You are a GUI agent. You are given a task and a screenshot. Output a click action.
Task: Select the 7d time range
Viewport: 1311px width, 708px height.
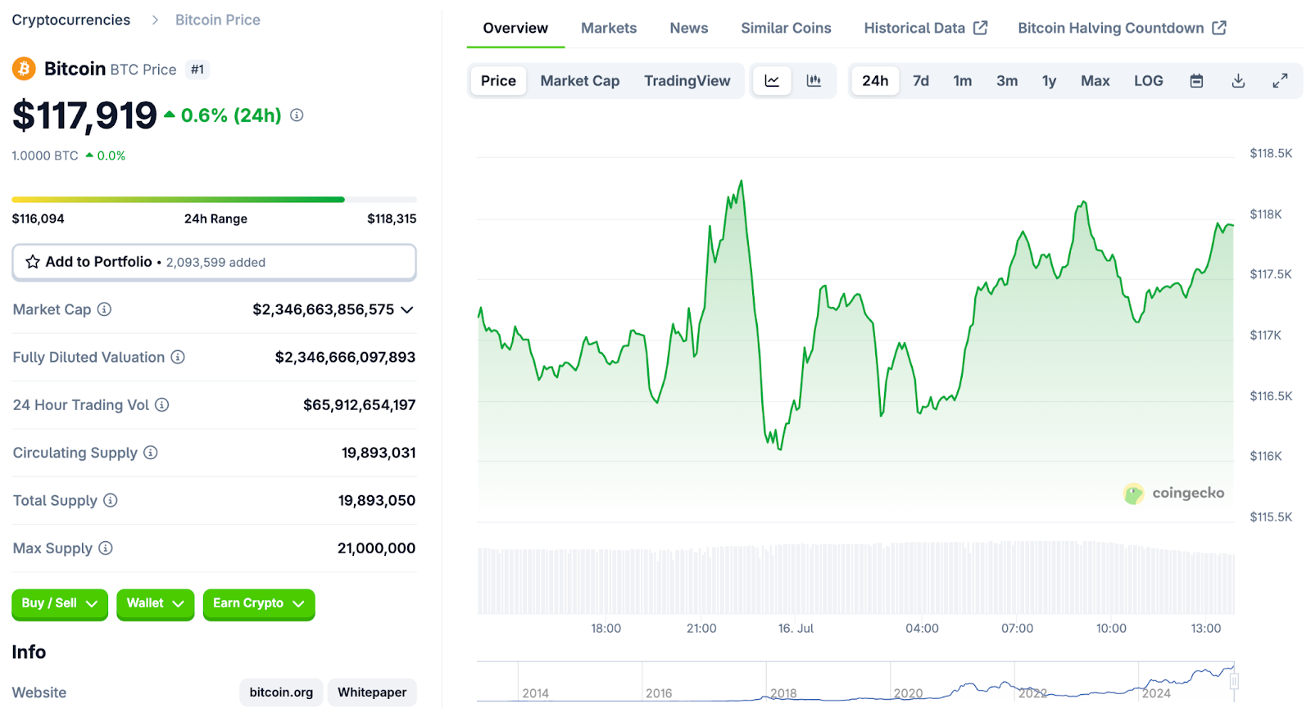921,81
